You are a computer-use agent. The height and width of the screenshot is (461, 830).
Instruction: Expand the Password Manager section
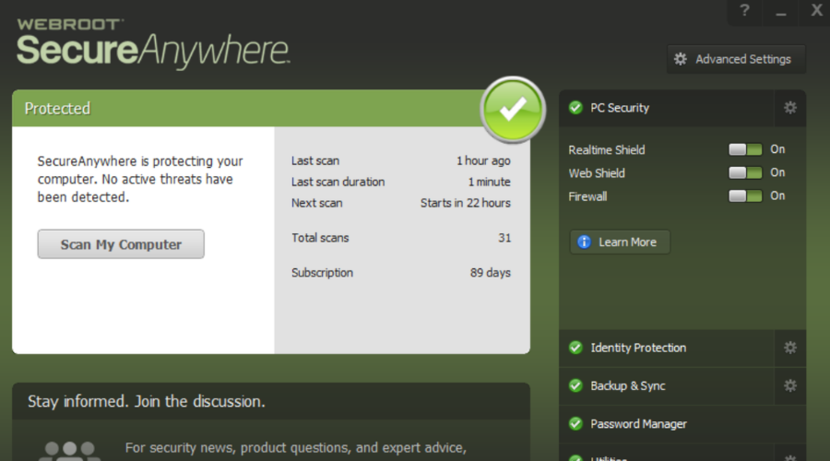(x=682, y=424)
